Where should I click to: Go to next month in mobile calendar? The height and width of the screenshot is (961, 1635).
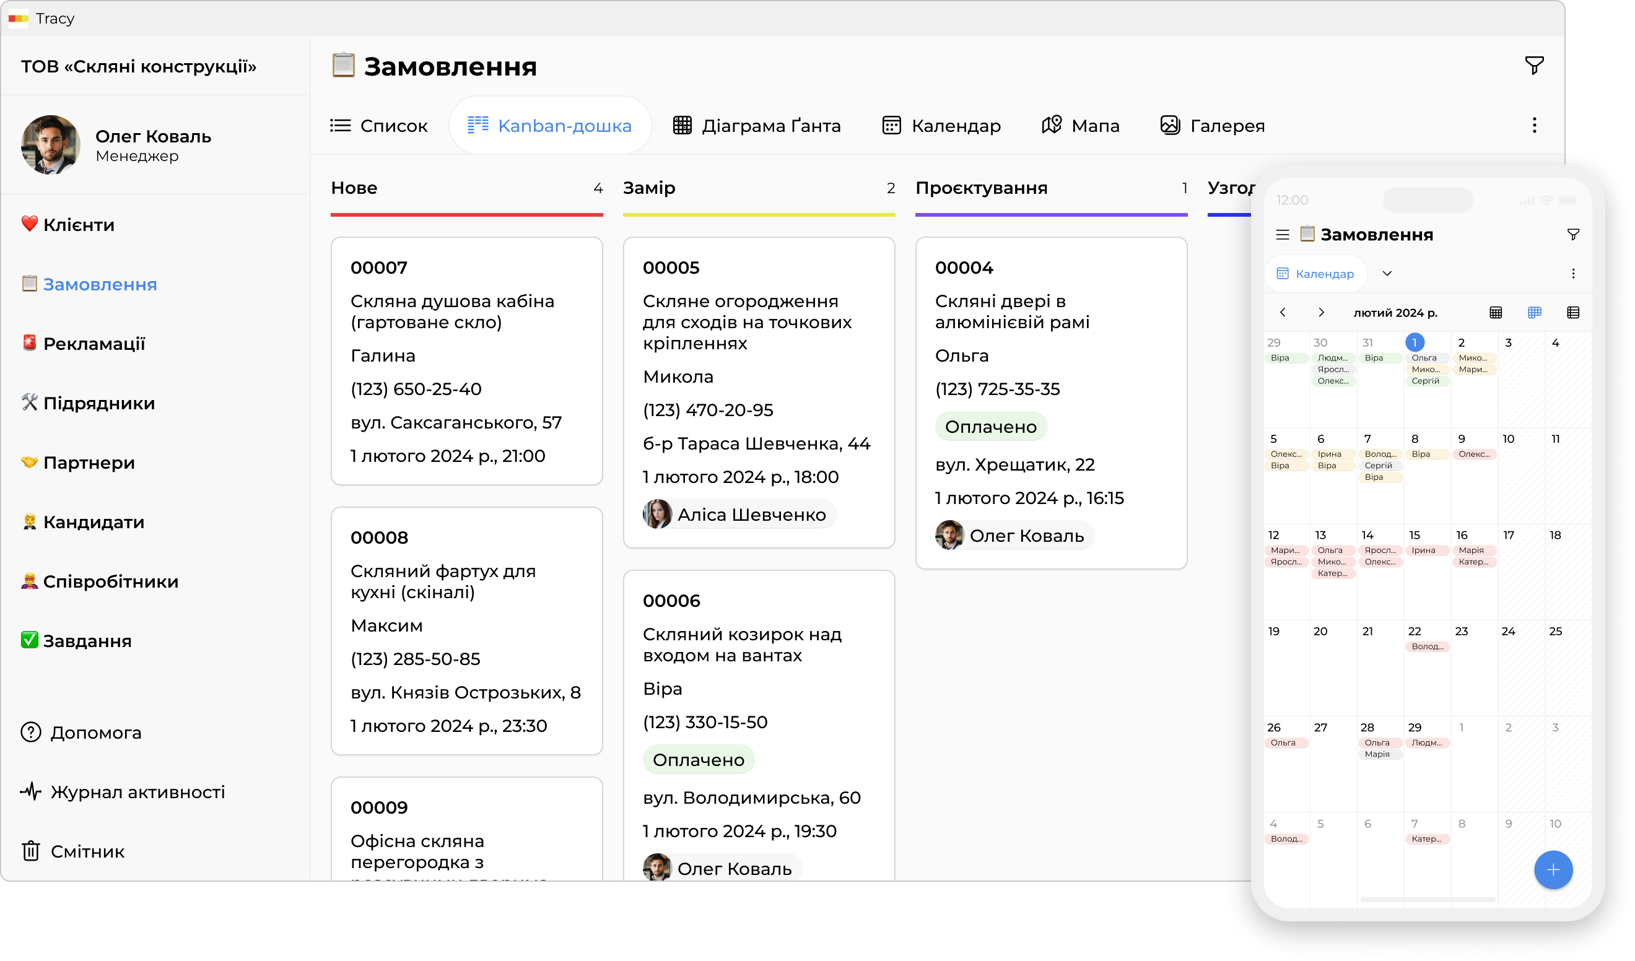click(x=1321, y=312)
